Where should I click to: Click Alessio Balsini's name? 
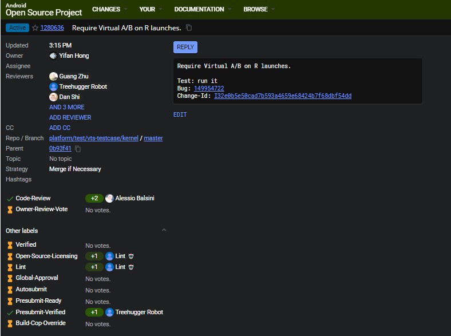[134, 198]
